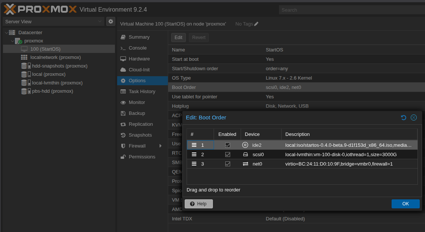Screen dimensions: 425x232
Task: Select the Hotplug row
Action: [297, 106]
